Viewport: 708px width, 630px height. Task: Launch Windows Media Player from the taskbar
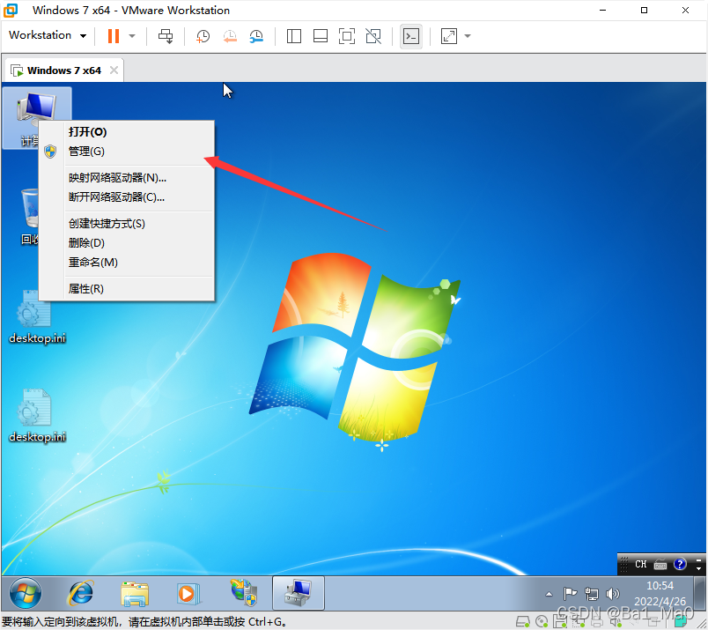[188, 593]
